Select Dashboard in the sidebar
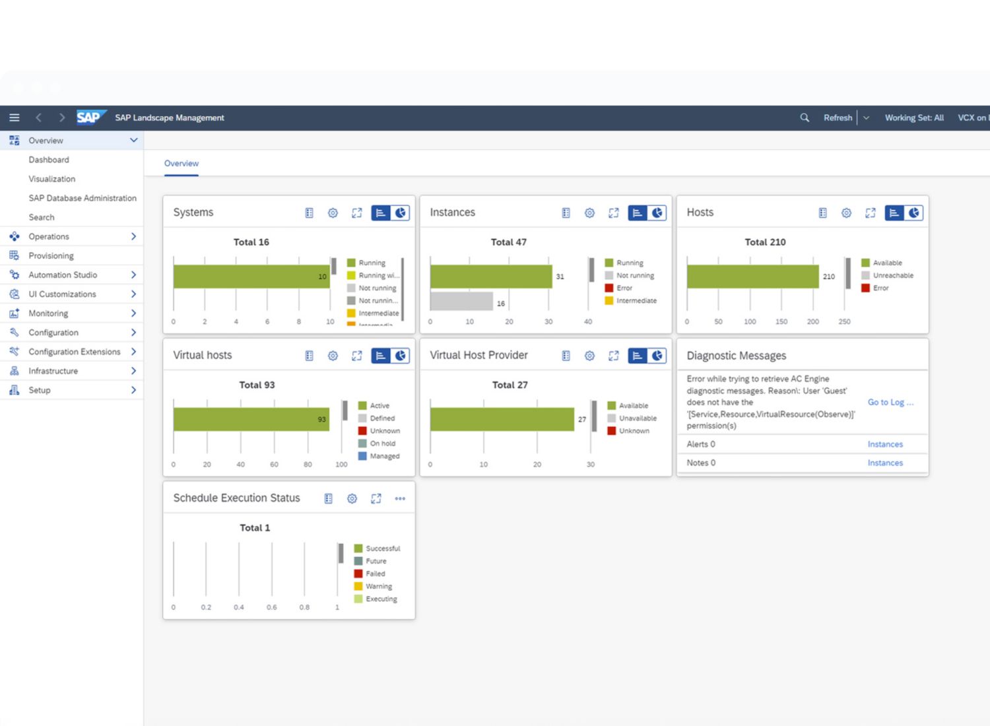 click(x=49, y=160)
